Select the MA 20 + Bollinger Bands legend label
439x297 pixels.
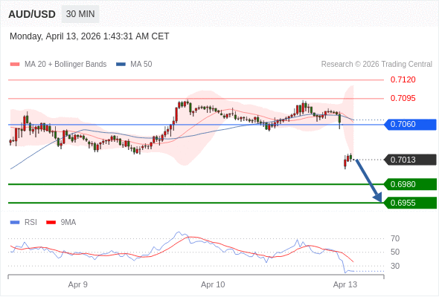[x=65, y=65]
